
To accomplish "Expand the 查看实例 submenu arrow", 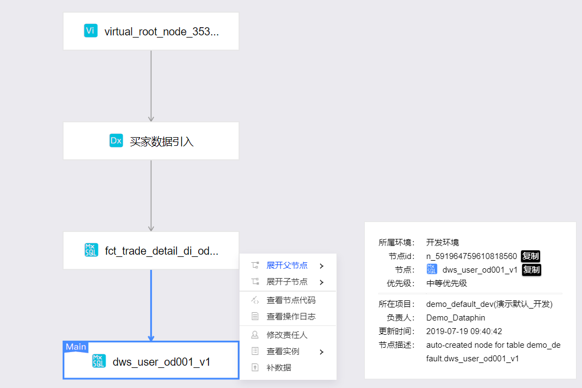I will pos(321,351).
